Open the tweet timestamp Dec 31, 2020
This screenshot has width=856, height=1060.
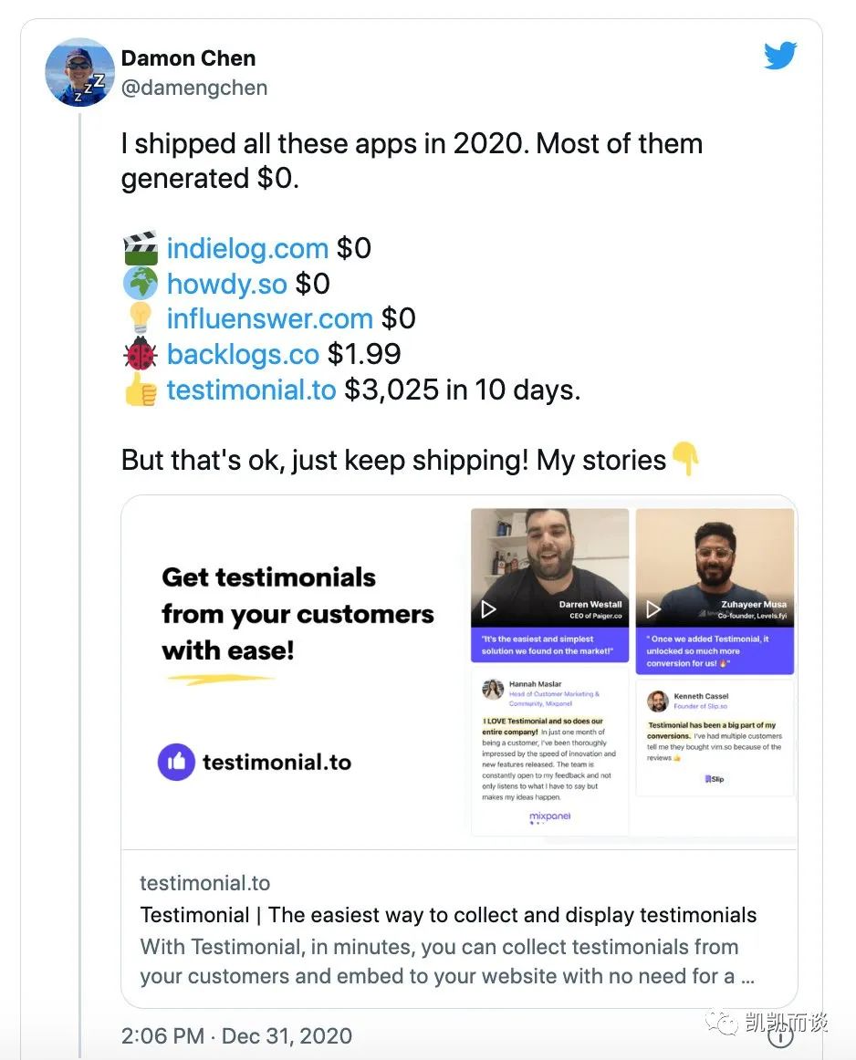click(235, 1036)
